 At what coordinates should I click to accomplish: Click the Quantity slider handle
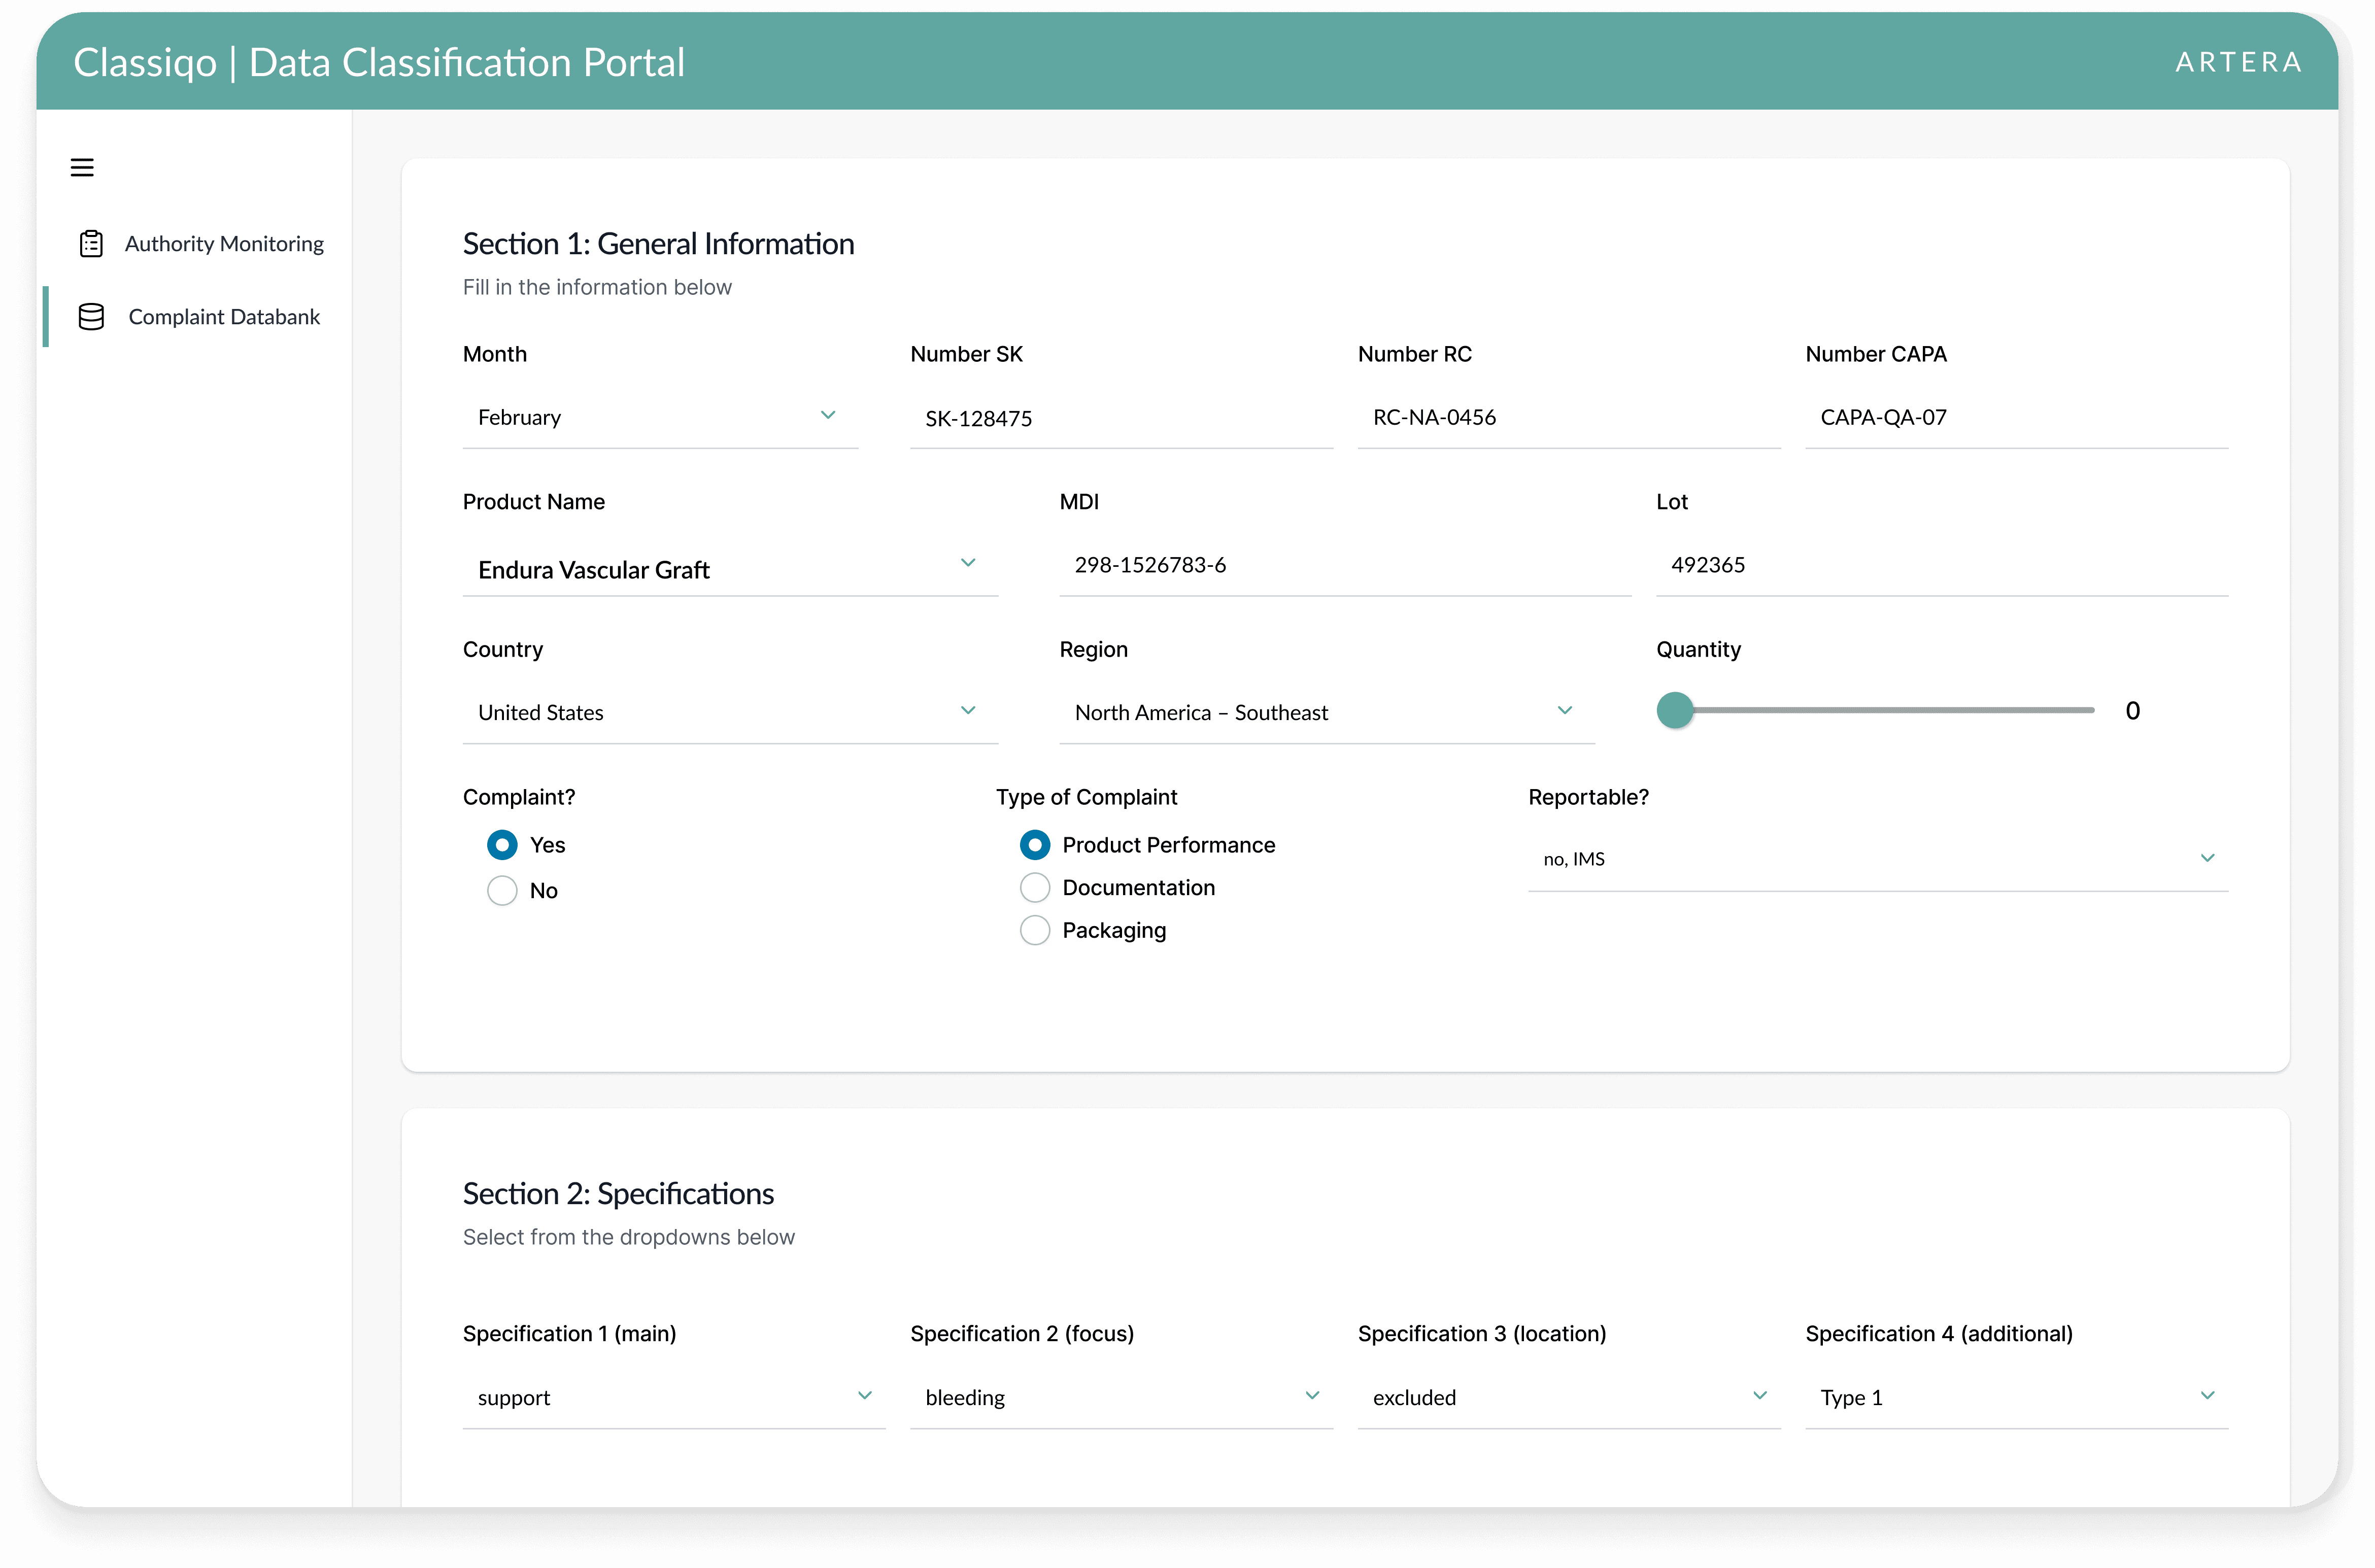(1675, 710)
